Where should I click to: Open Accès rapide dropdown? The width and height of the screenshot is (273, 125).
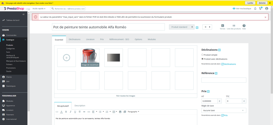pos(39,8)
